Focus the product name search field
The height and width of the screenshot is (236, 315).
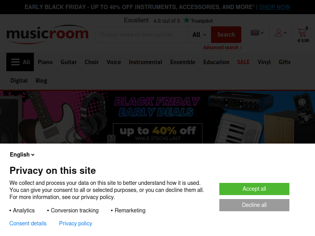click(142, 35)
